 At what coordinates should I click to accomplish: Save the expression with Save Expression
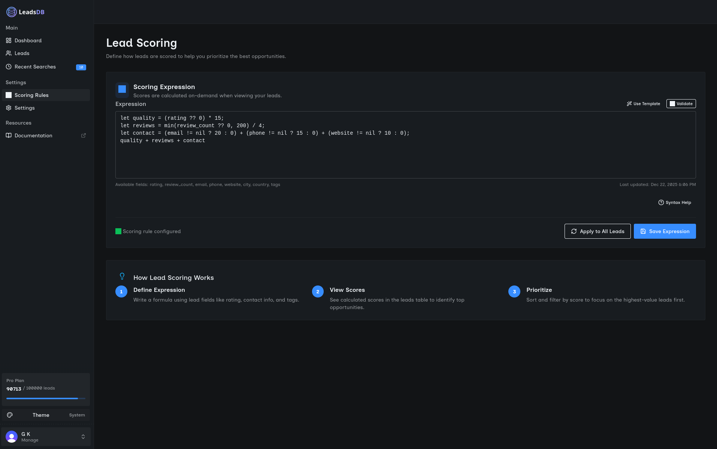(665, 231)
